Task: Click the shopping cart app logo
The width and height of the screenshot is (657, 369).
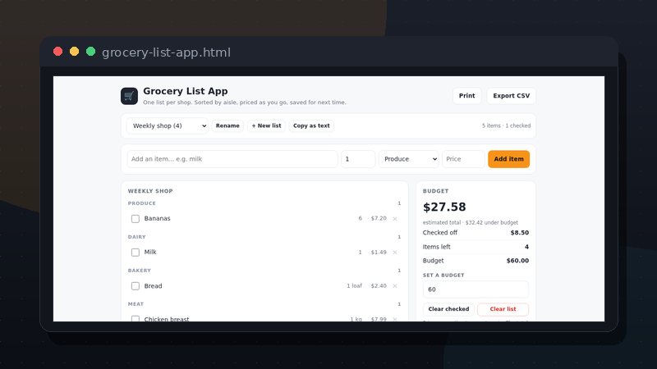Action: pyautogui.click(x=129, y=96)
